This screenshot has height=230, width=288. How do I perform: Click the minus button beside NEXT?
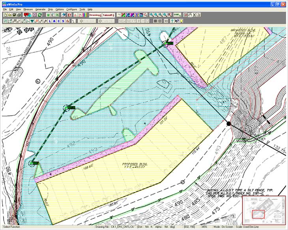coord(143,21)
